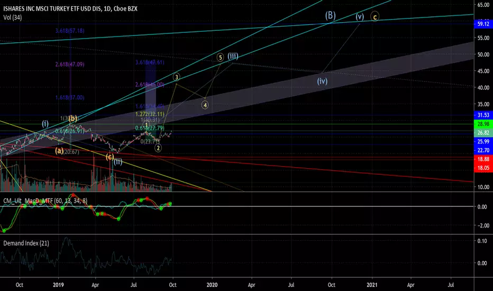The width and height of the screenshot is (493, 291).
Task: Select the 26.82 current price label
Action: coord(483,133)
